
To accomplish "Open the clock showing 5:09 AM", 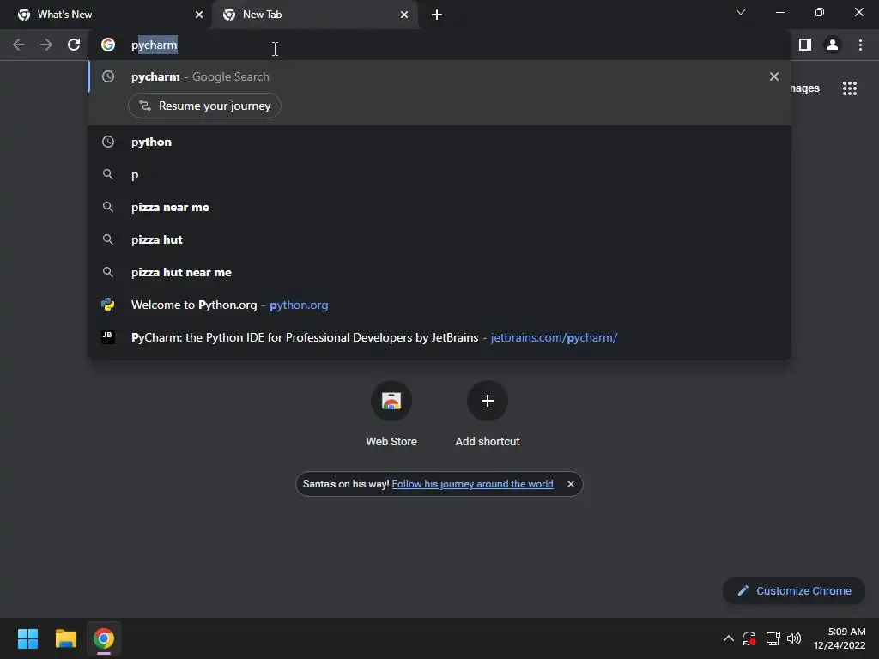I will pyautogui.click(x=840, y=638).
